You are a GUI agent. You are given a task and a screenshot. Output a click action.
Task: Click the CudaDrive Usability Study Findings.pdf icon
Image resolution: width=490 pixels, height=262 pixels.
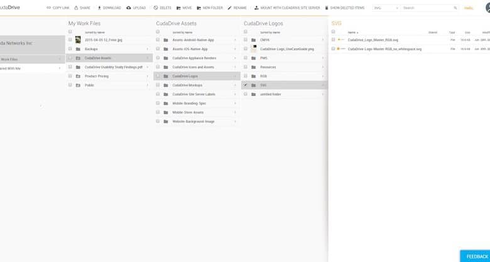click(x=78, y=67)
